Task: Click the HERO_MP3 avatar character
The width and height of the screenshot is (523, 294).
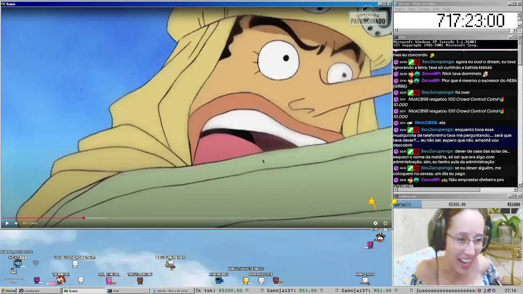Action: (x=365, y=280)
